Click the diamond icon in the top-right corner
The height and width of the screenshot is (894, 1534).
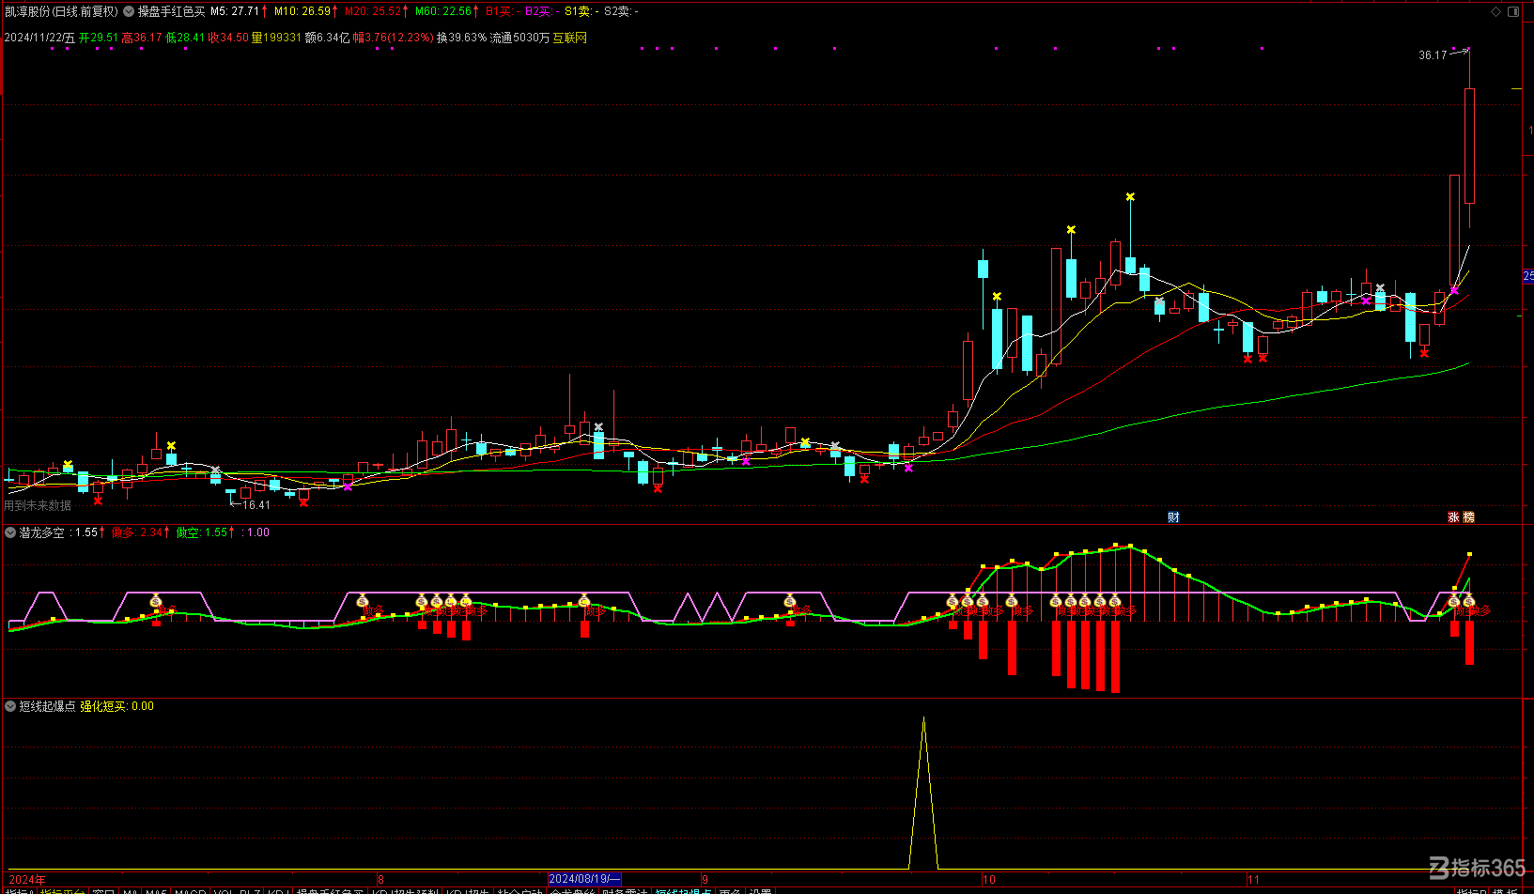[x=1496, y=11]
